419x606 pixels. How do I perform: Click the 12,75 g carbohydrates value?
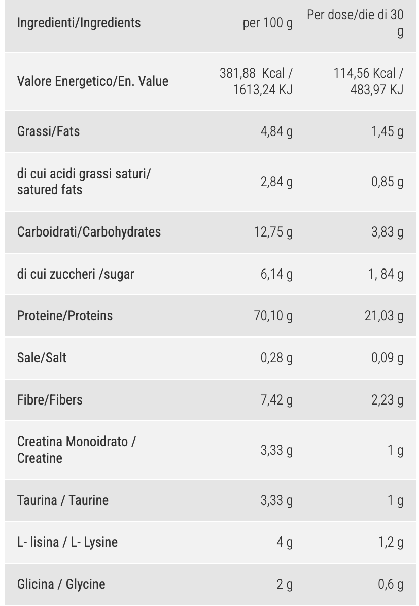coord(273,232)
